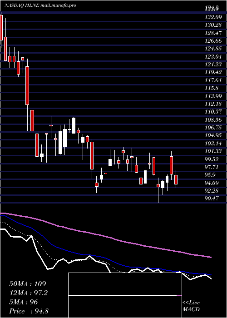This screenshot has width=227, height=318.
Task: Click the 121.23 price axis label
Action: coord(213,65)
